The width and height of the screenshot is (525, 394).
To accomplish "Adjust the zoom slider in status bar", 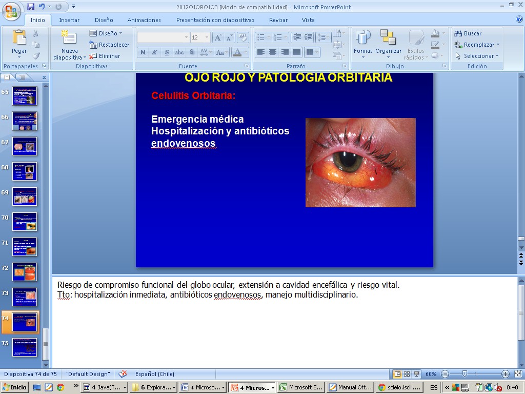I will pyautogui.click(x=465, y=374).
